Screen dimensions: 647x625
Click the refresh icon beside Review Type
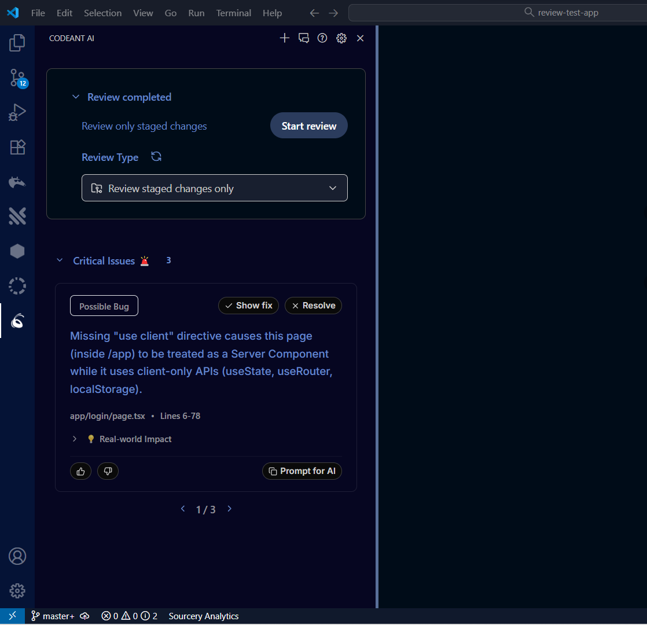click(156, 157)
